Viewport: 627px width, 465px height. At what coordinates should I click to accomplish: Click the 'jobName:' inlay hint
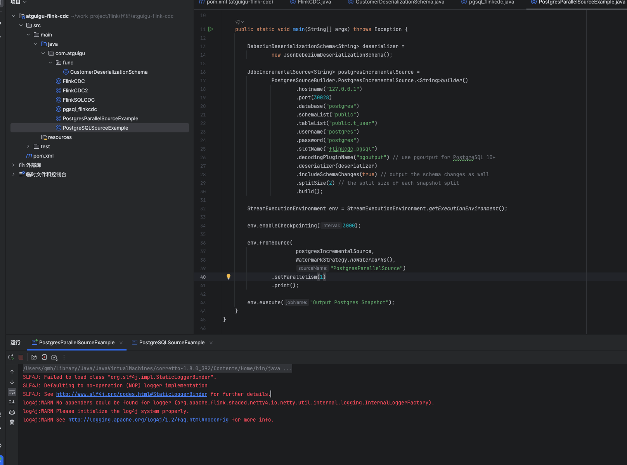click(x=296, y=302)
